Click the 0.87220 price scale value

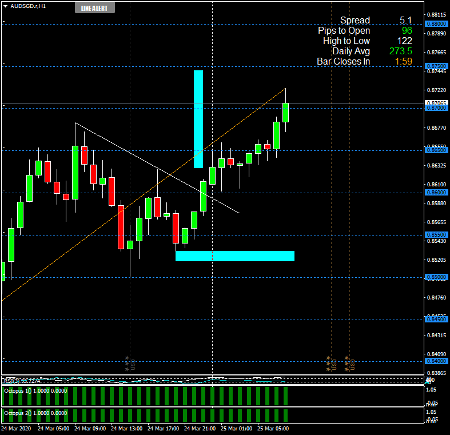pyautogui.click(x=436, y=90)
